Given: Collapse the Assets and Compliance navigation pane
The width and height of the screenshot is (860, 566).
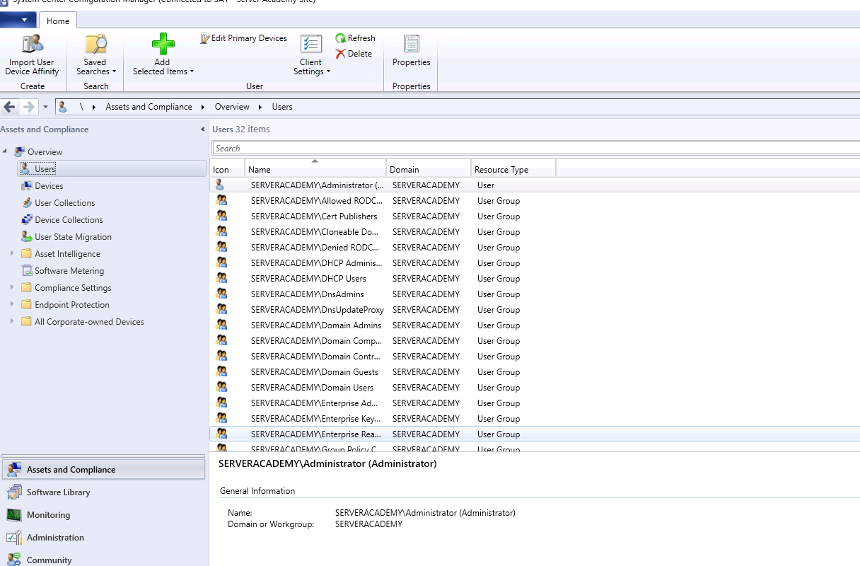Looking at the screenshot, I should pyautogui.click(x=203, y=129).
